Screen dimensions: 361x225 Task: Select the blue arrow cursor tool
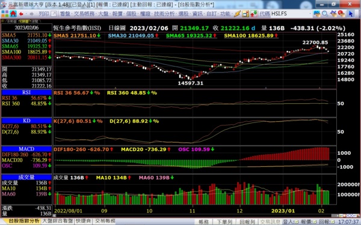point(350,14)
